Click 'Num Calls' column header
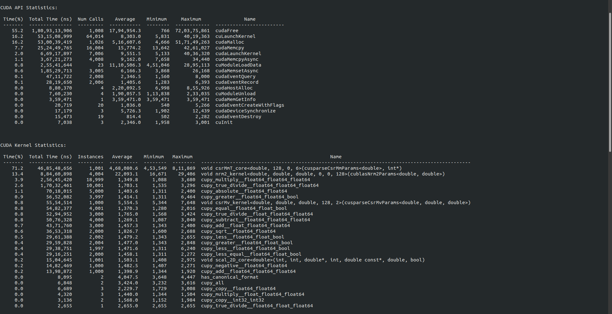The image size is (612, 314). (91, 19)
